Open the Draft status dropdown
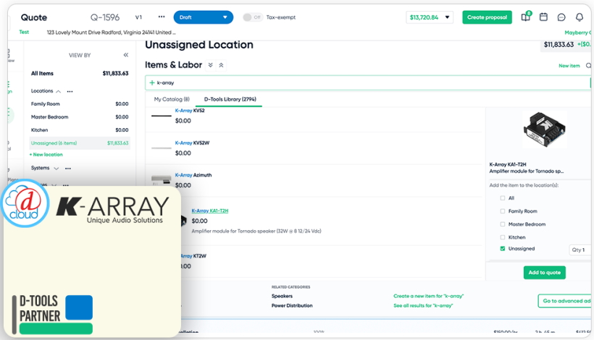594x340 pixels. [x=203, y=17]
